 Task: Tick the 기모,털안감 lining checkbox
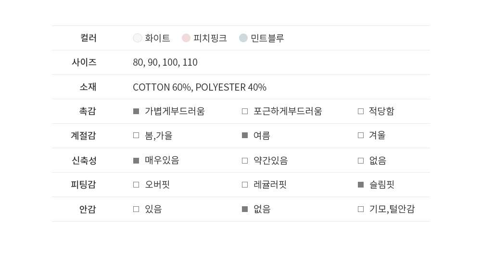pos(361,209)
